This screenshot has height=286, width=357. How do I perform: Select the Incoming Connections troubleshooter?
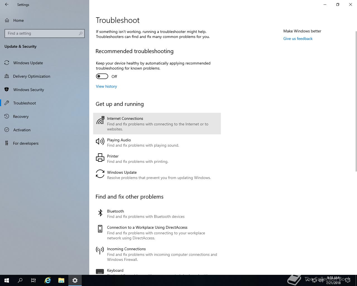pos(157,254)
